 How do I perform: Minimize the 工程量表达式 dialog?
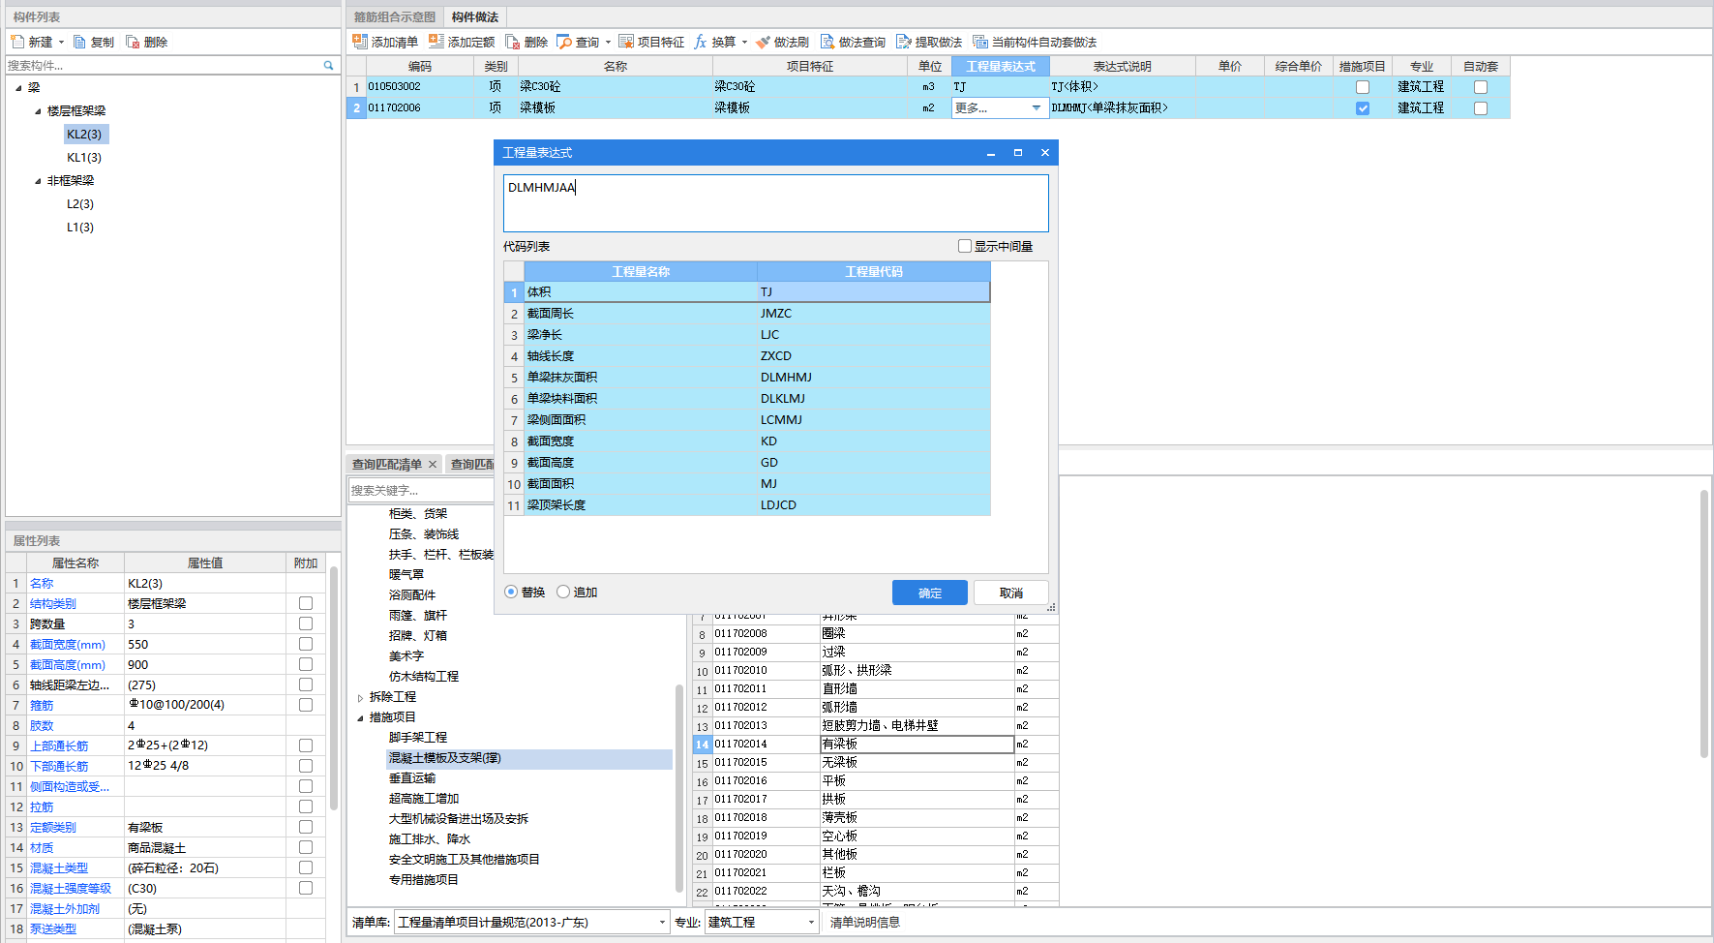coord(991,153)
